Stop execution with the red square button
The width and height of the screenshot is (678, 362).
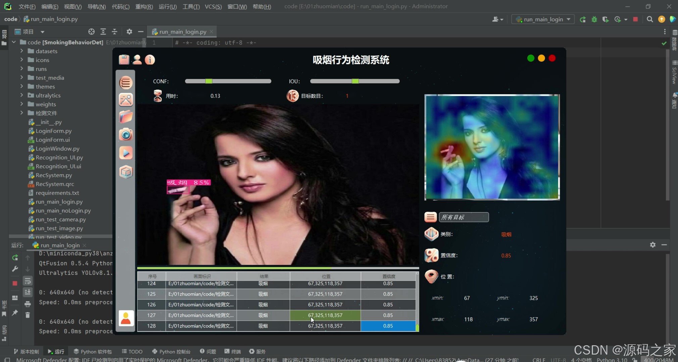pos(635,19)
